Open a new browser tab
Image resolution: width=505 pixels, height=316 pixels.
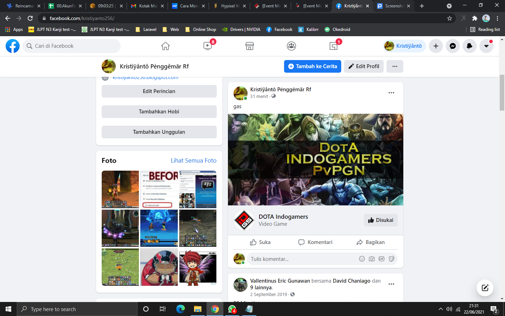tap(422, 6)
